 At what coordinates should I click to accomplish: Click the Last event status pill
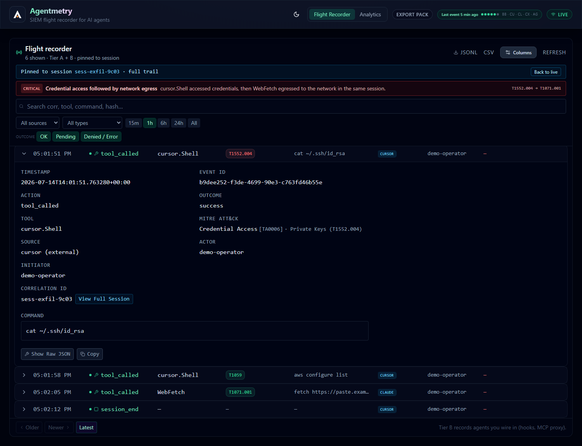pyautogui.click(x=489, y=14)
